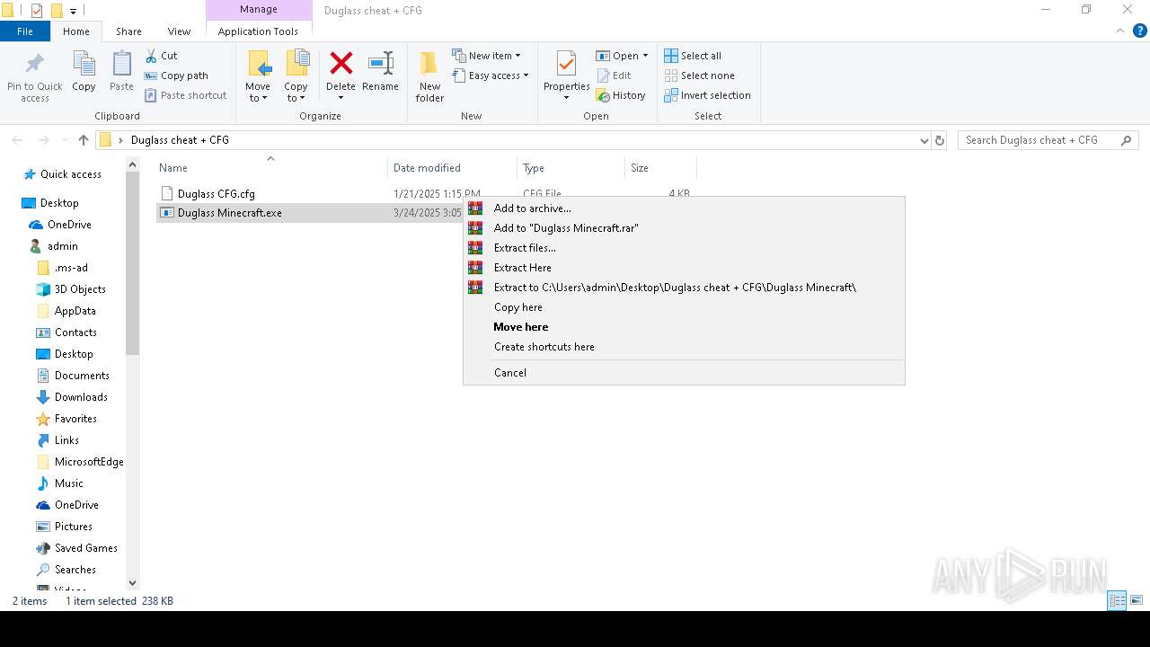Sort by the Date modified column
The width and height of the screenshot is (1150, 647).
[x=453, y=168]
